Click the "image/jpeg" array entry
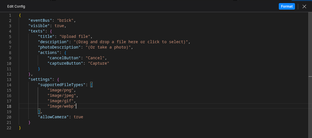Viewport: 312px width, 138px height. tap(62, 96)
